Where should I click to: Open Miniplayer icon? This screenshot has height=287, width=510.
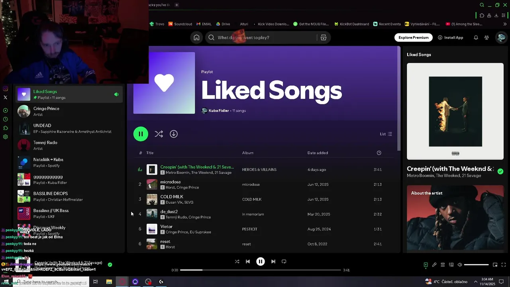[495, 265]
